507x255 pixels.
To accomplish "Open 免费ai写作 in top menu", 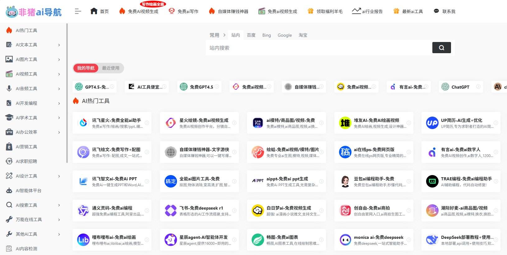I will coord(184,11).
